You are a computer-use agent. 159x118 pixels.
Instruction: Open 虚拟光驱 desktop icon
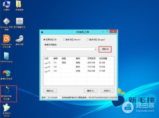pyautogui.click(x=19, y=40)
